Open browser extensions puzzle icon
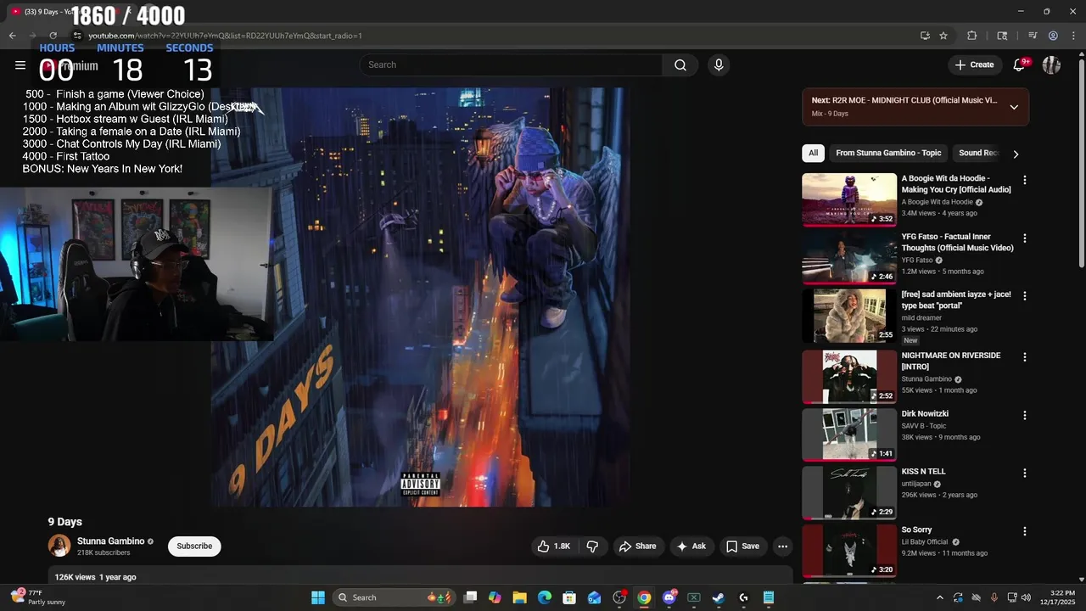 972,36
